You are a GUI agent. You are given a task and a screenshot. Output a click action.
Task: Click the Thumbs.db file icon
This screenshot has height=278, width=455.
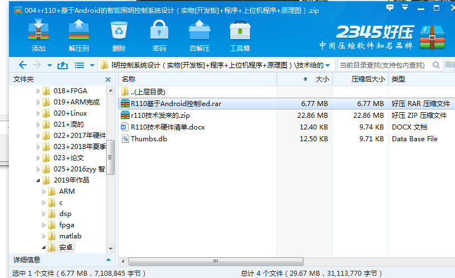(x=125, y=139)
